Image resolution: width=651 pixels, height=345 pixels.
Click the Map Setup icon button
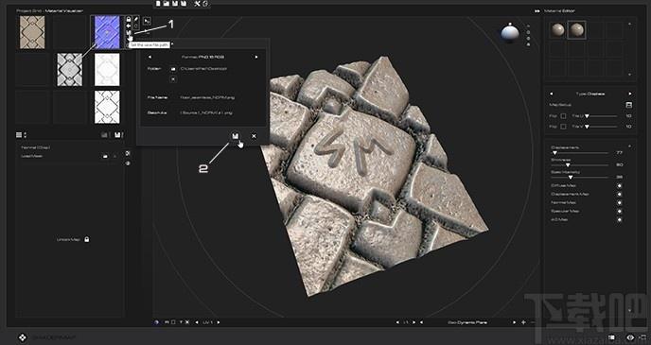628,105
